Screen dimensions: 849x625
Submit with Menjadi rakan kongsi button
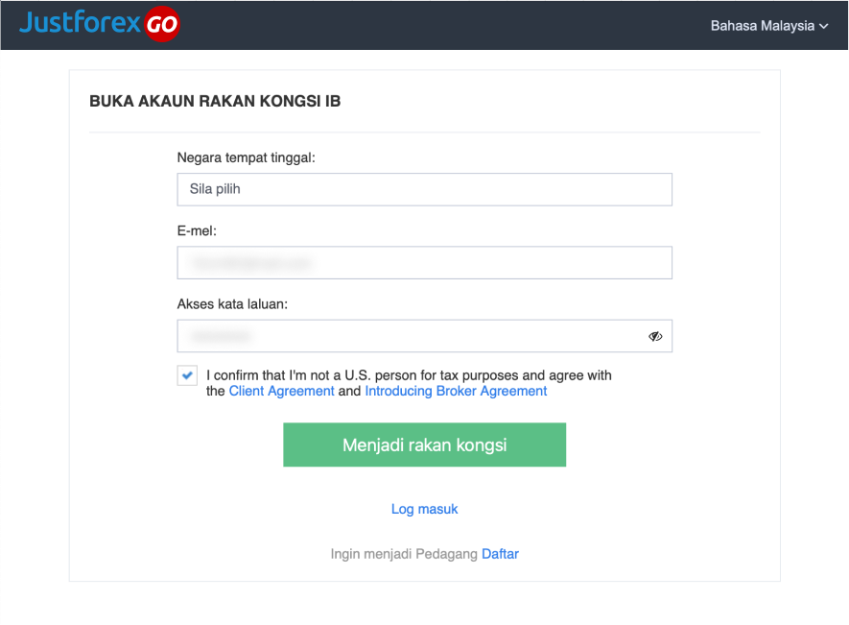(x=424, y=445)
